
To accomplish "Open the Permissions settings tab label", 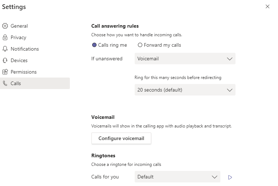I will (23, 72).
